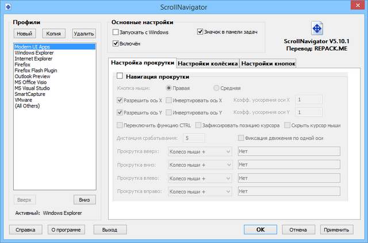
Task: Click the О программе button
Action: (66, 230)
